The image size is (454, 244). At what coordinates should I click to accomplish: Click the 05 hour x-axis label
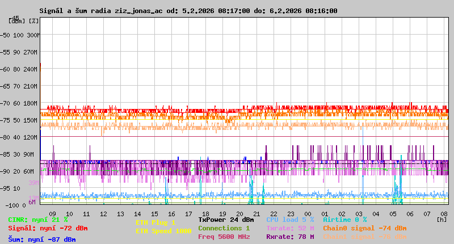(393, 214)
